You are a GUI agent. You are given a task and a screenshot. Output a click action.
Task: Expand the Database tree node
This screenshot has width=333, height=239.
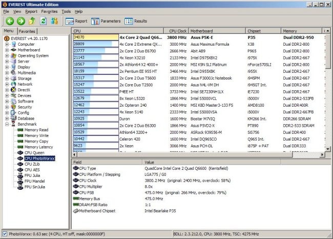7,118
